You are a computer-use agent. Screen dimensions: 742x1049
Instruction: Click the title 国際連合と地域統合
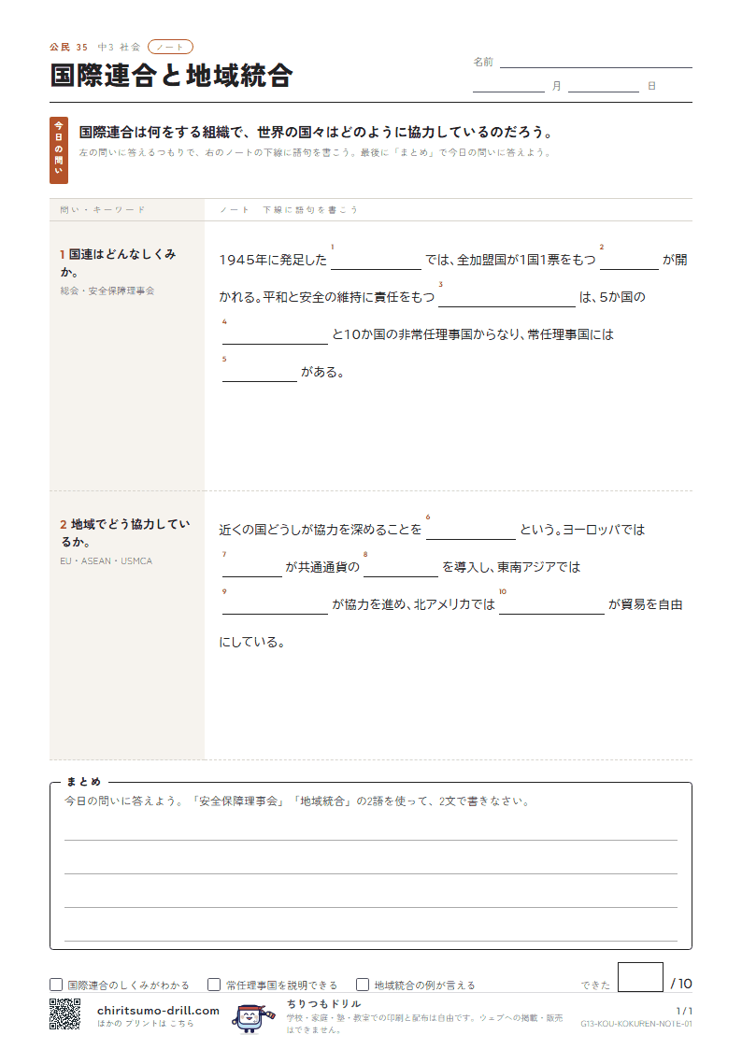(x=171, y=76)
